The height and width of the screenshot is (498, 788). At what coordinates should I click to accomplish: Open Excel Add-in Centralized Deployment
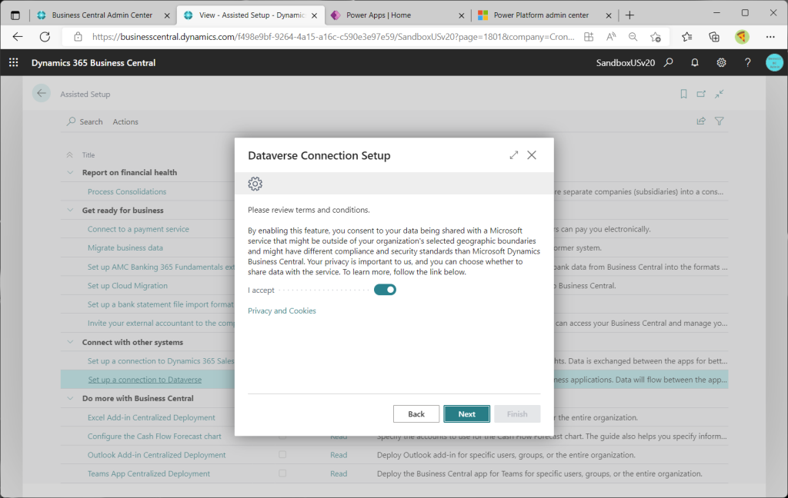click(x=152, y=417)
